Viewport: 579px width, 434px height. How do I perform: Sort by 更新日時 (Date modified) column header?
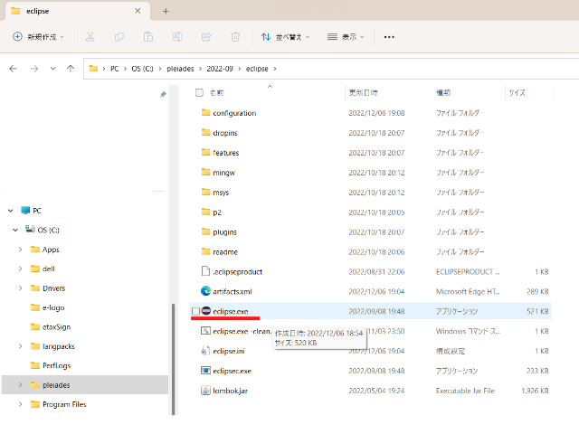pyautogui.click(x=364, y=92)
